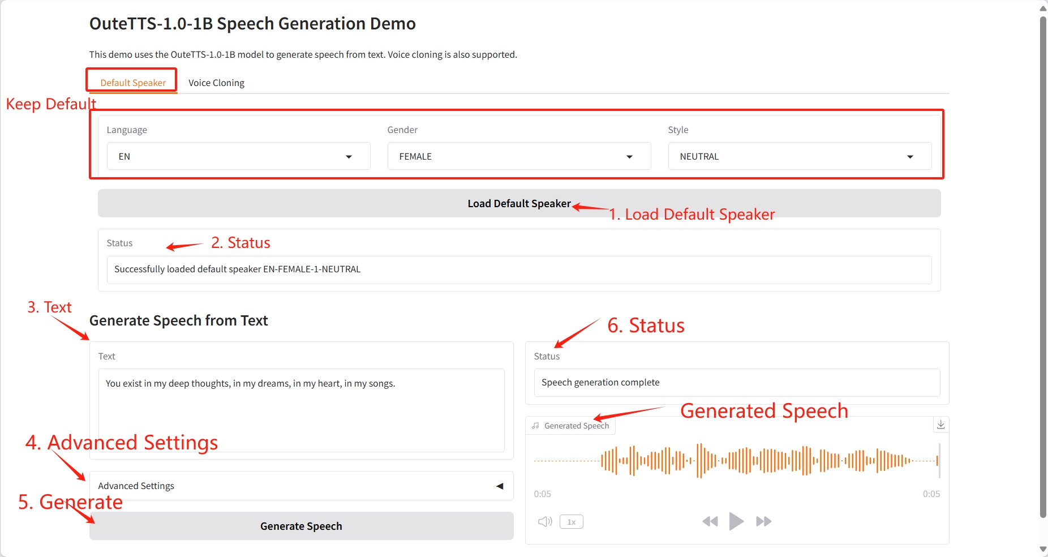Click the music note icon beside Generated Speech
The height and width of the screenshot is (557, 1048).
(535, 426)
